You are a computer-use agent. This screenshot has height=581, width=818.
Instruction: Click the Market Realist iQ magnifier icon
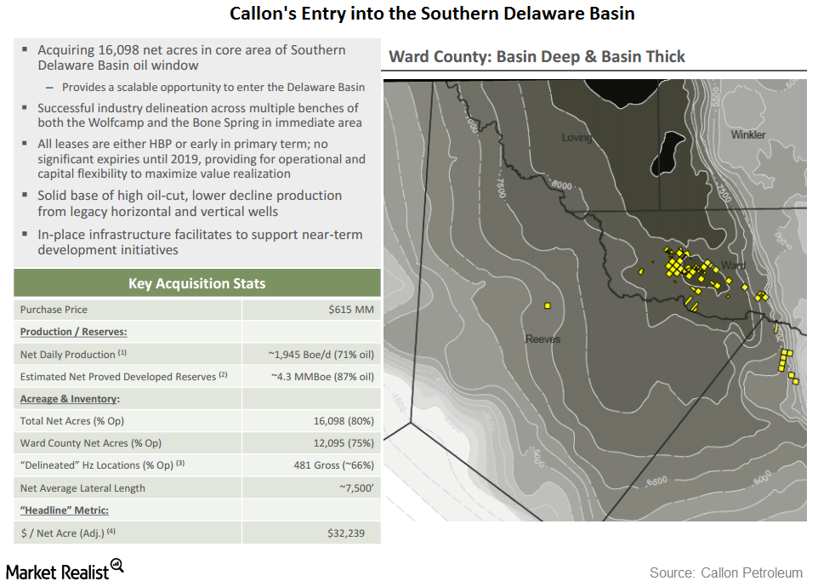[118, 567]
